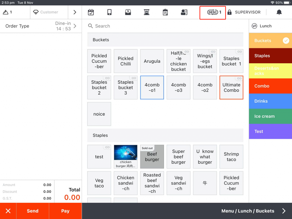Click the hourglass pending orders icon
Viewport: 292px width, 219px height.
147,12
